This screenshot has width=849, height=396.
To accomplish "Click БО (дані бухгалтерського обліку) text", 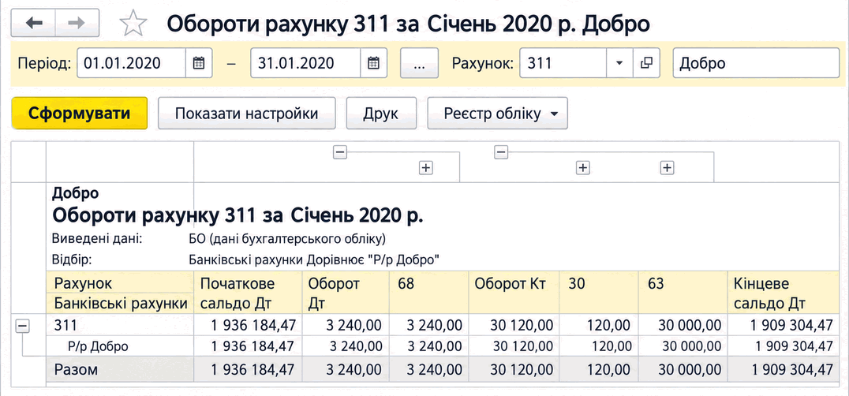I will pyautogui.click(x=287, y=238).
